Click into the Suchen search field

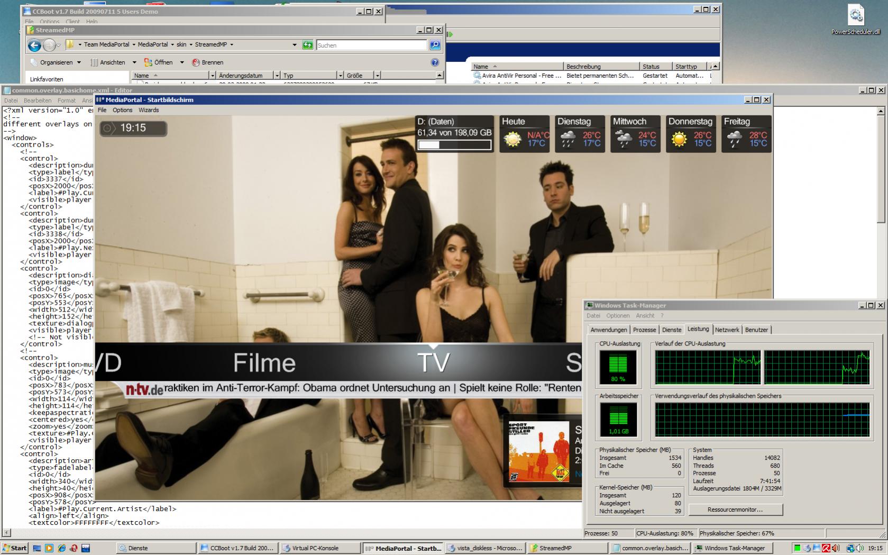pos(371,46)
